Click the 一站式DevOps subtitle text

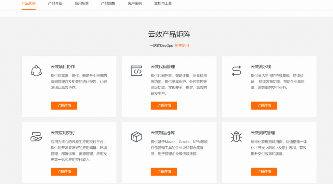[161, 45]
